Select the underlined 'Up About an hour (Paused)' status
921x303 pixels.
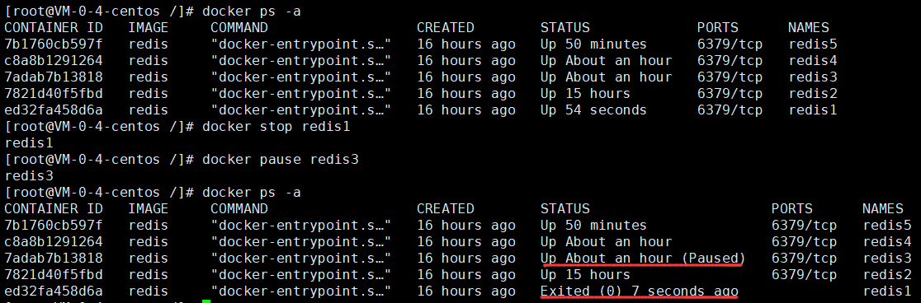point(643,259)
